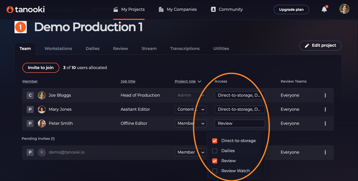Open the notifications bell
The width and height of the screenshot is (358, 181).
(x=324, y=10)
